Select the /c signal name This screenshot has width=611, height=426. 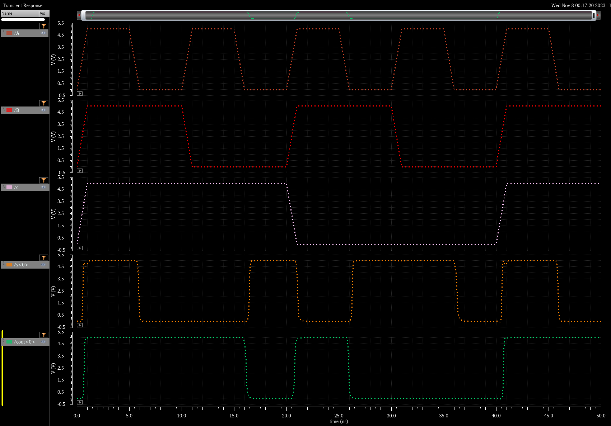tap(16, 187)
